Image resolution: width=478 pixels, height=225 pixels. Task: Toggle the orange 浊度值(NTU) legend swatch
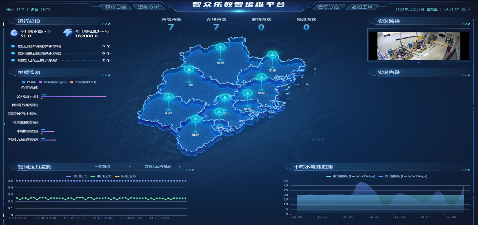[x=72, y=82]
